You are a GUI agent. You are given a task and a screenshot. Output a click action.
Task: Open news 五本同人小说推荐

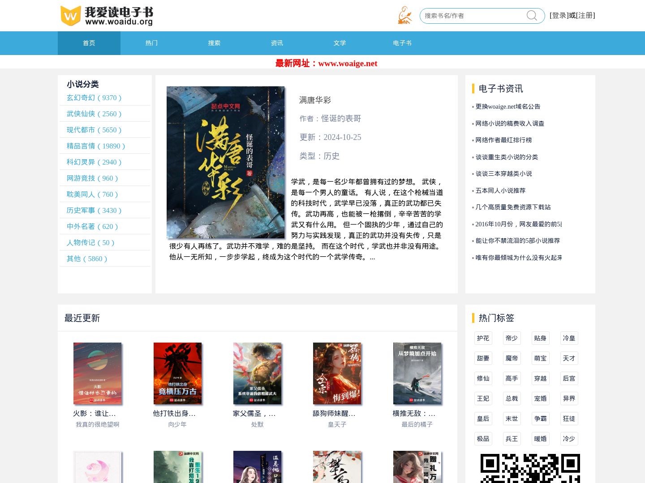[500, 191]
